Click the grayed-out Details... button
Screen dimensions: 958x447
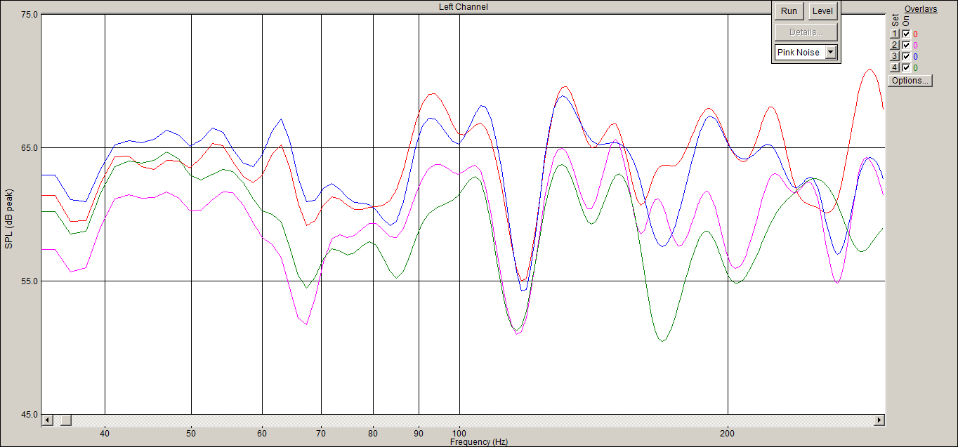pos(806,32)
